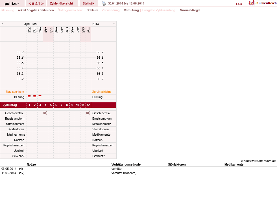Click left Kopfschmerzen row label

coord(14,145)
